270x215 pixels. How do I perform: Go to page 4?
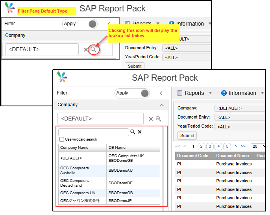coord(218,146)
